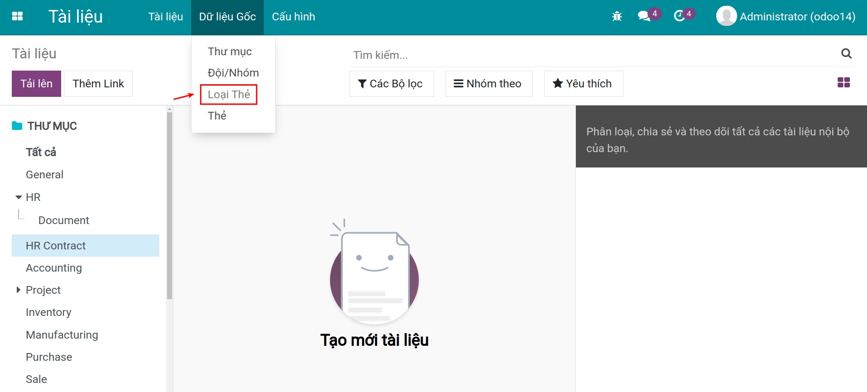The height and width of the screenshot is (392, 867).
Task: Click the Tải lên upload button
Action: pyautogui.click(x=36, y=84)
